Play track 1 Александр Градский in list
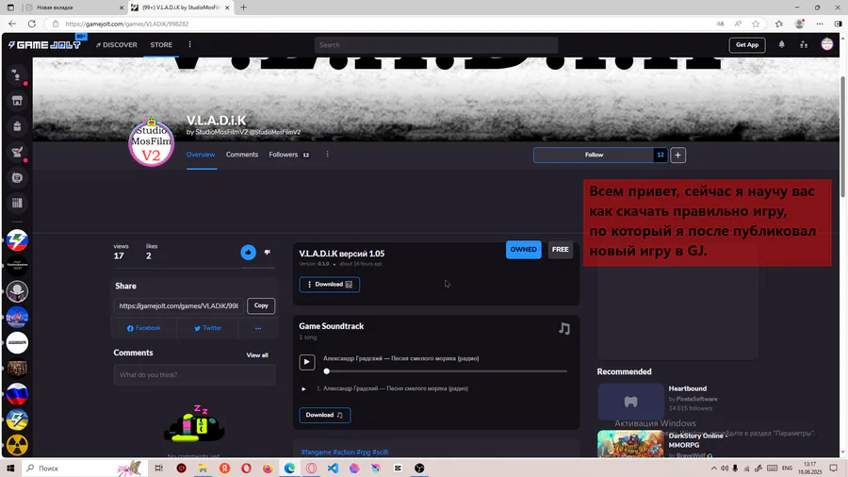848x477 pixels. (x=304, y=388)
